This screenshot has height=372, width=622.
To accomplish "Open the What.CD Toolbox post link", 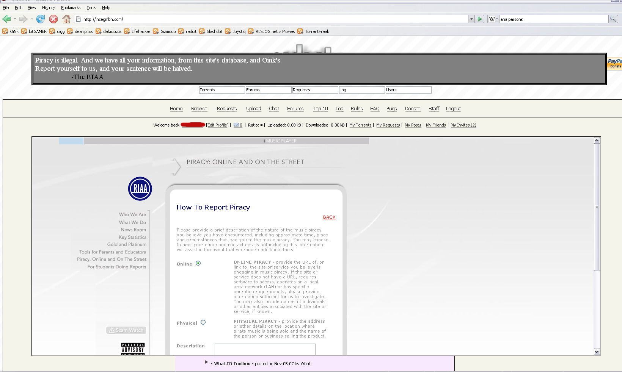I will click(232, 364).
